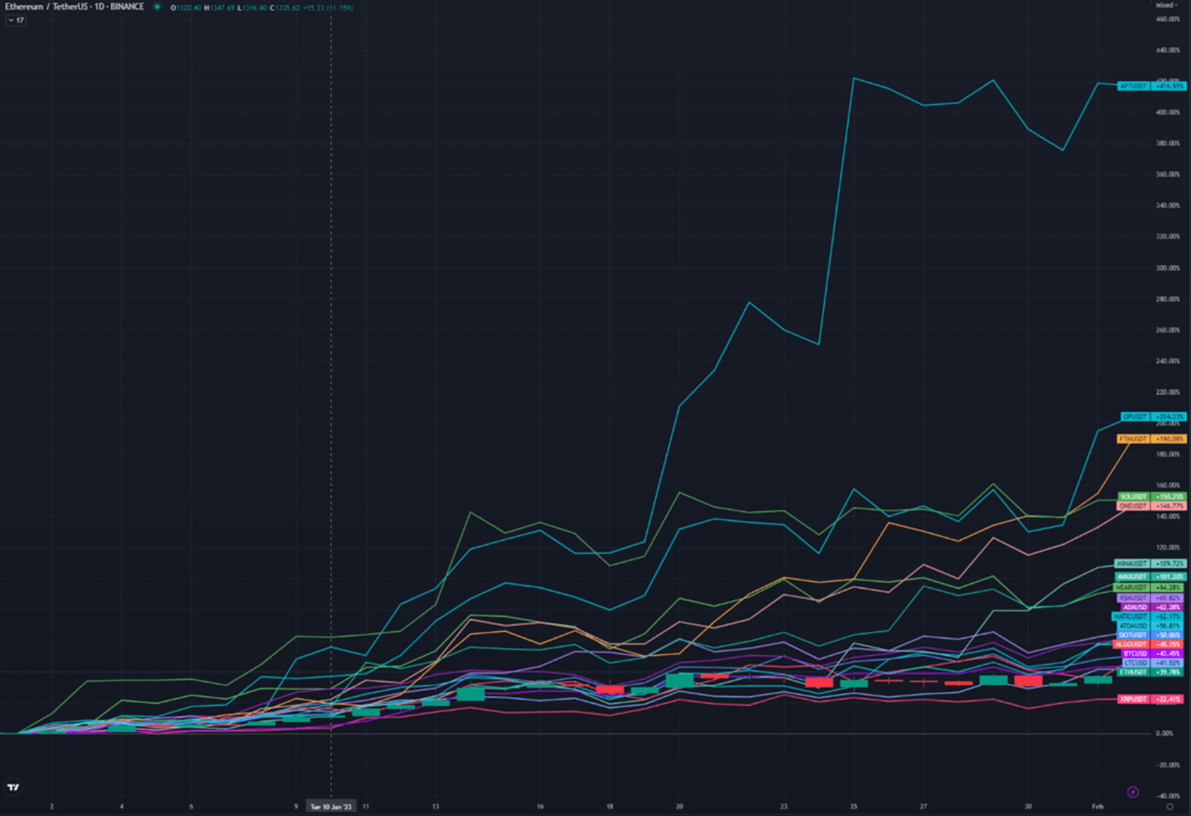Click the orange FTMUSDT label
The image size is (1191, 816).
(1133, 439)
